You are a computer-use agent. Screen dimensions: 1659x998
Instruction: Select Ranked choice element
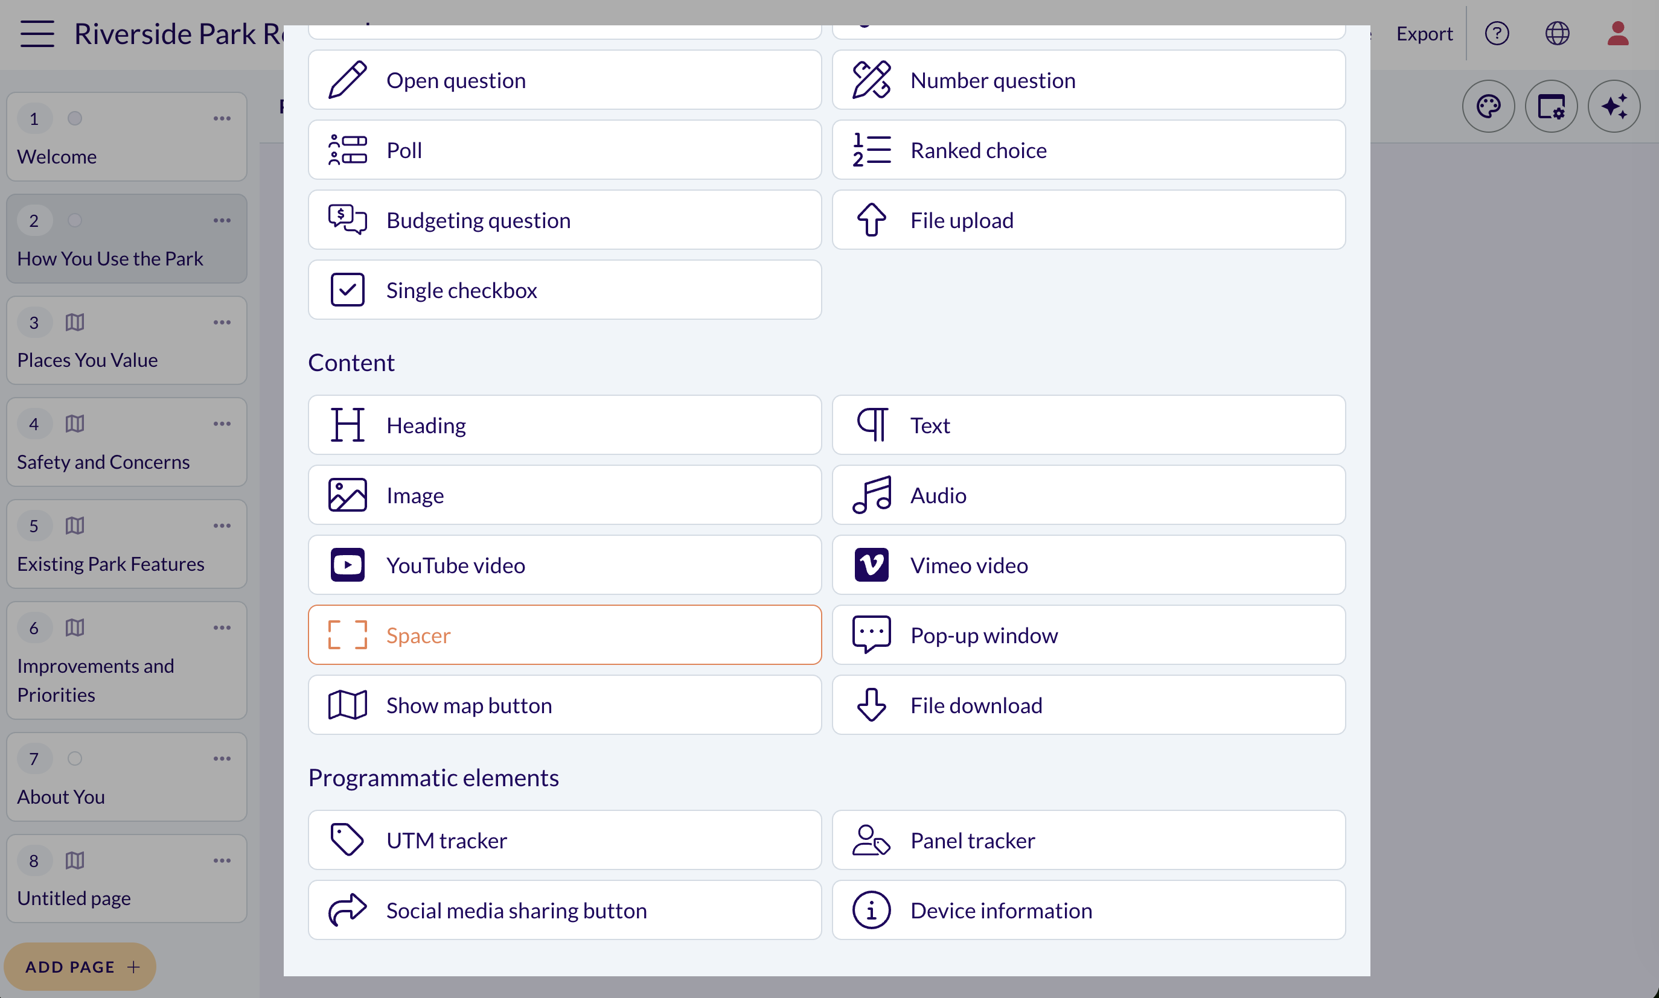pyautogui.click(x=1088, y=150)
